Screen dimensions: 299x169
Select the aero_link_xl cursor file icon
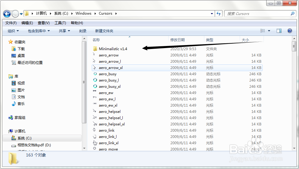pyautogui.click(x=95, y=143)
